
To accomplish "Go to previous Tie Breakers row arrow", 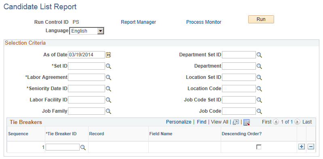I will (x=276, y=122).
